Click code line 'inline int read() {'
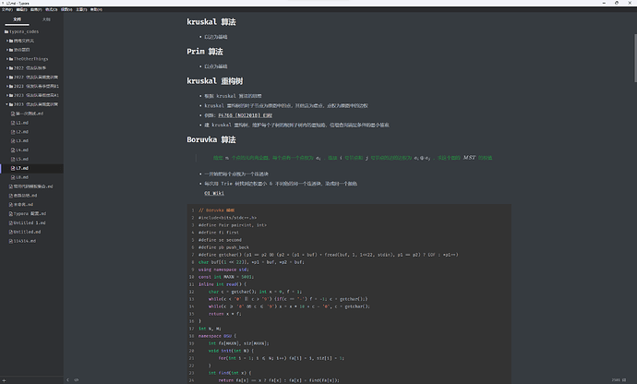The height and width of the screenshot is (384, 637). [222, 284]
